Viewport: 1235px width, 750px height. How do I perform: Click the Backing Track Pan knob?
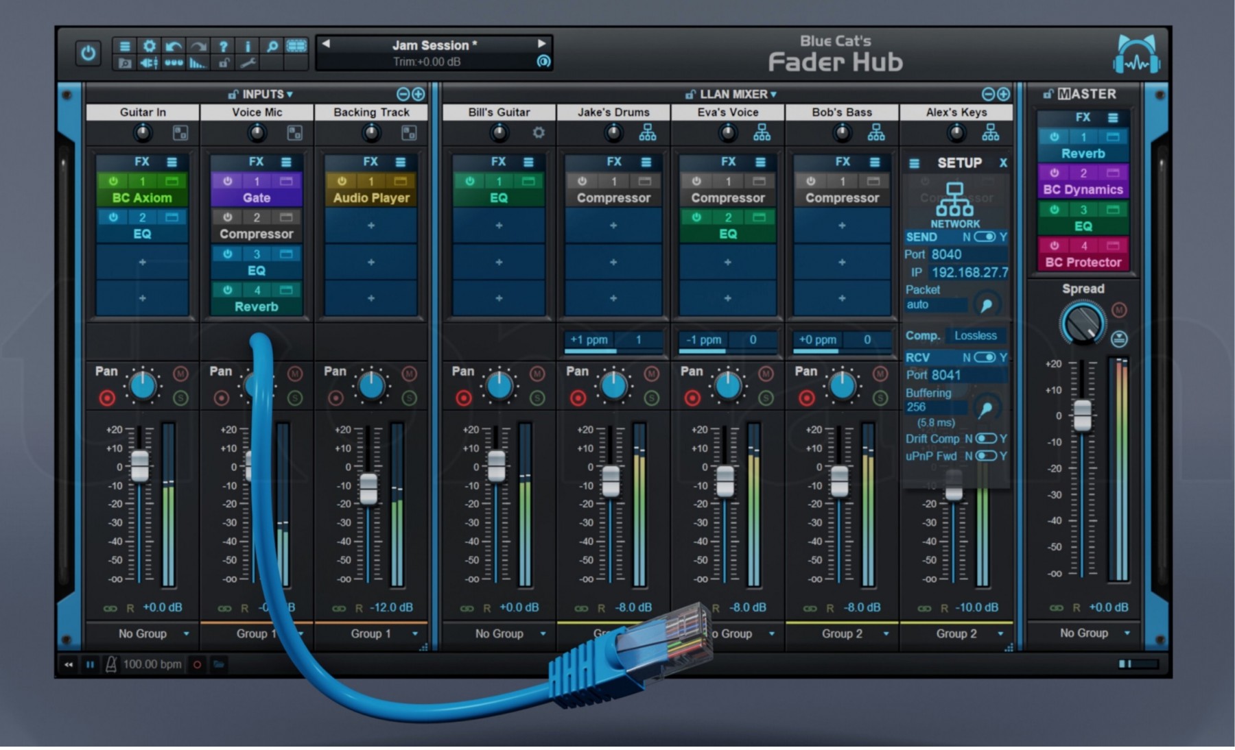(371, 386)
